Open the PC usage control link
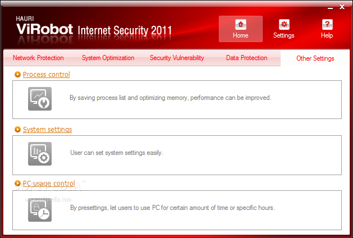Viewport: 353px width, 238px height. click(x=49, y=184)
